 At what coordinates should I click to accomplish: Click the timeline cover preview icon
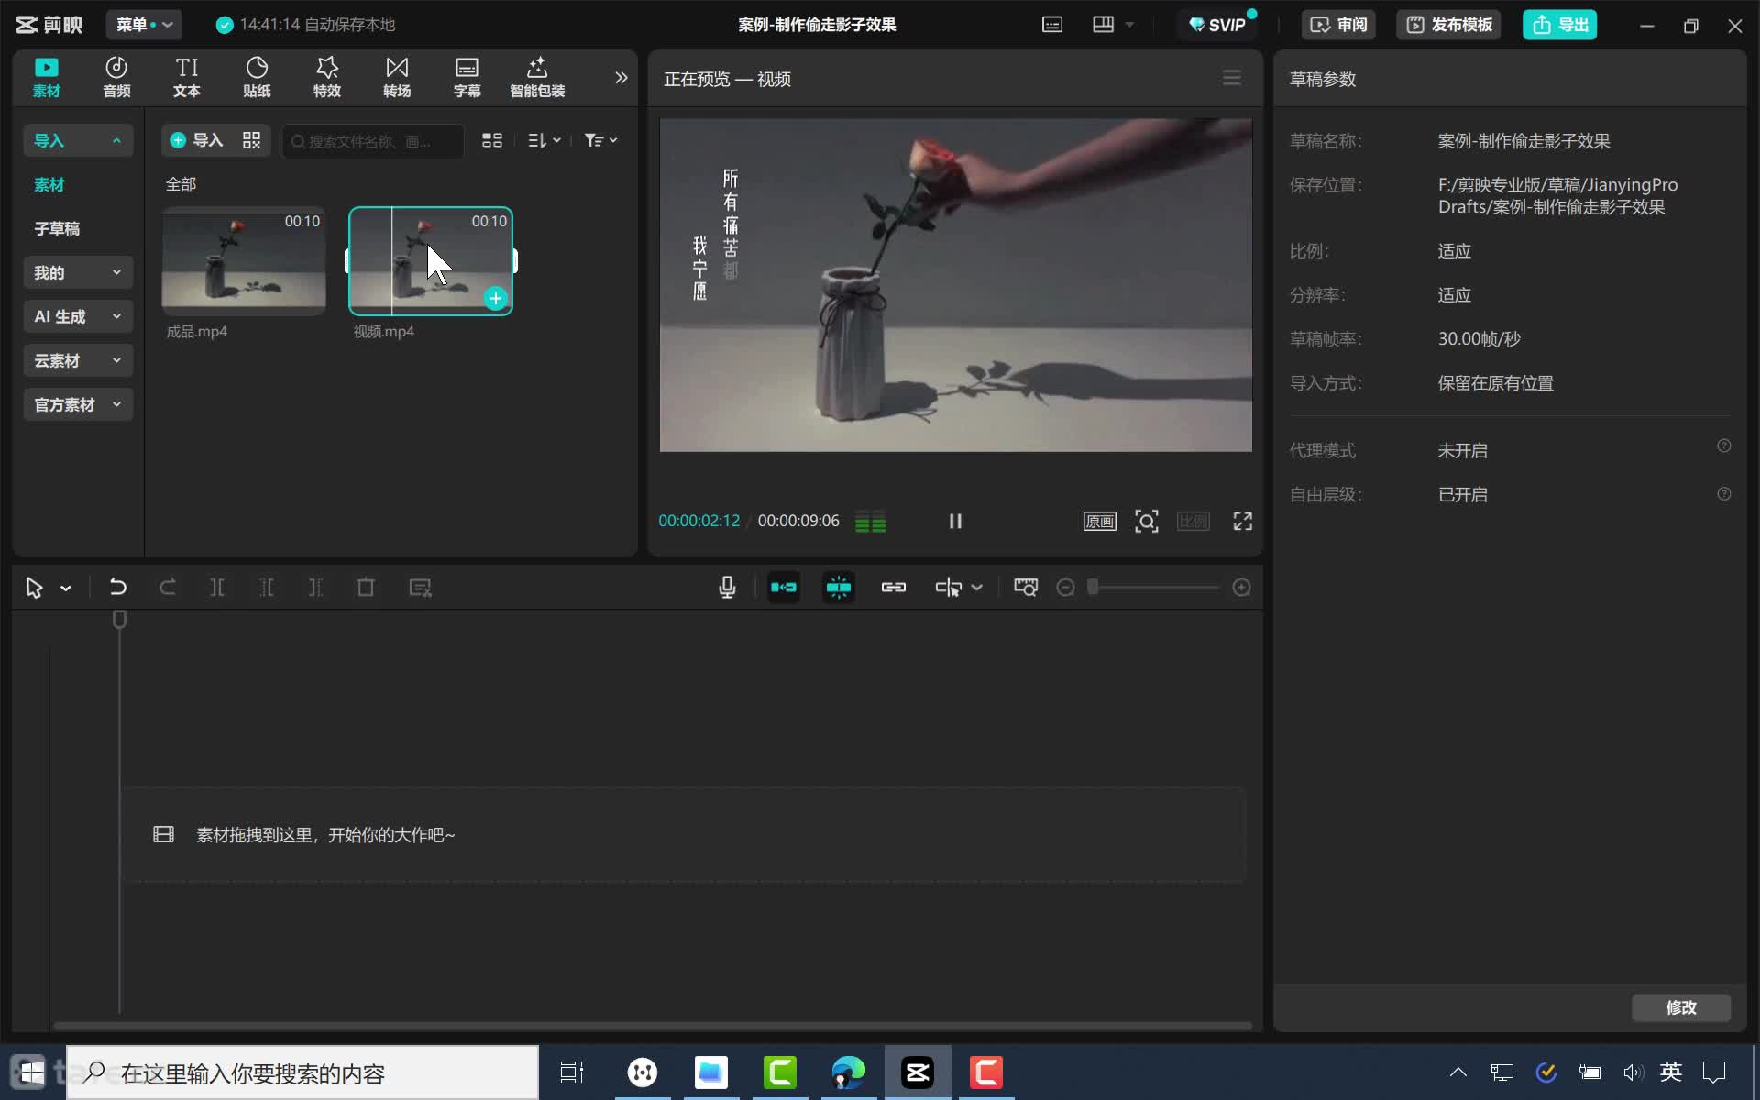coord(1026,588)
